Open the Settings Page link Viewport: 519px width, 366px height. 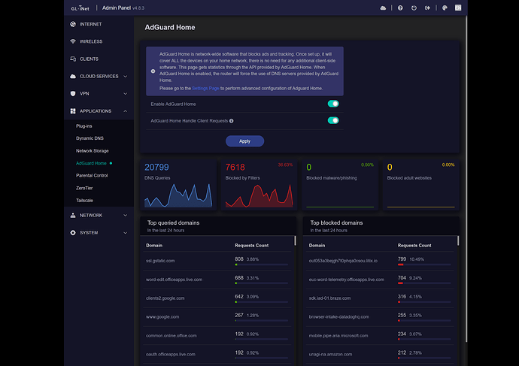[x=205, y=89]
